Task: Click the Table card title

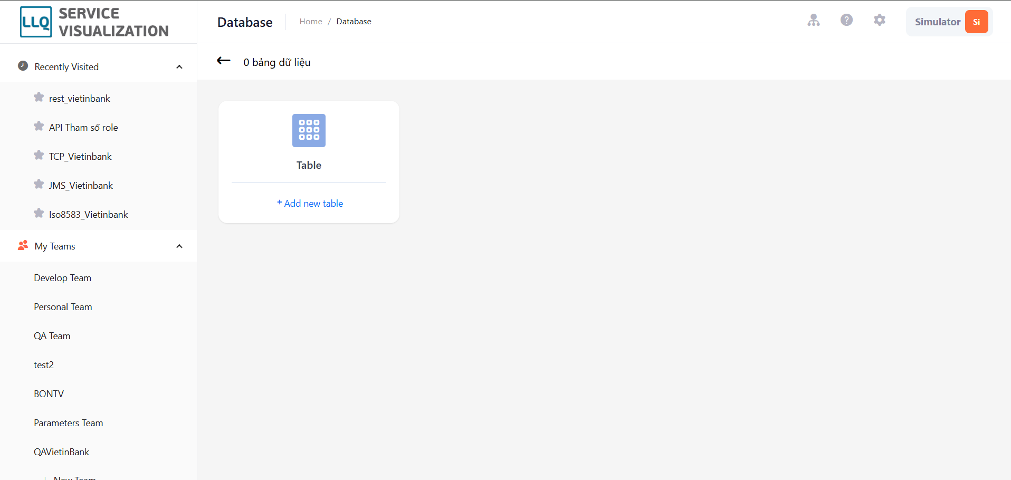Action: click(x=309, y=165)
